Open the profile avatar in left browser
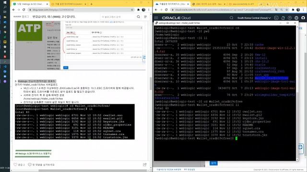 pos(143,10)
